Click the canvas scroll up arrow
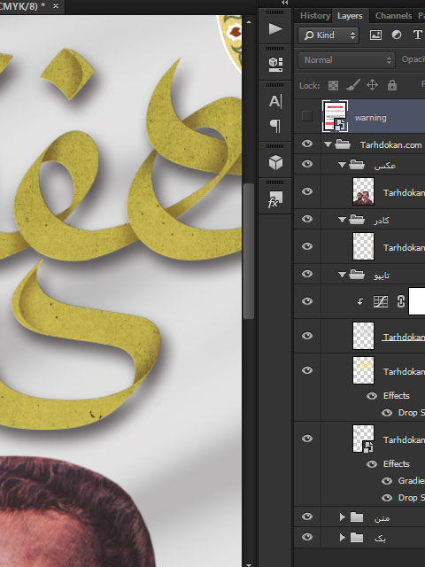This screenshot has width=425, height=567. (248, 22)
